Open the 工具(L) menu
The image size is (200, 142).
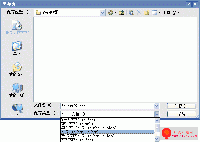(x=171, y=13)
